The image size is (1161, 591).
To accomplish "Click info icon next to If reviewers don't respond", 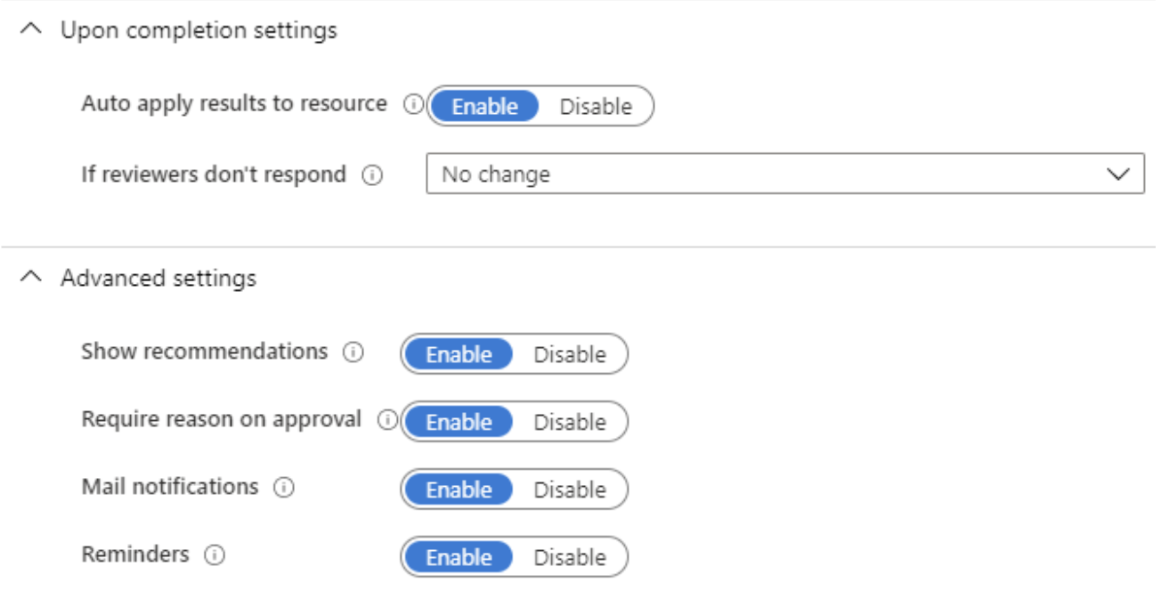I will (x=372, y=175).
